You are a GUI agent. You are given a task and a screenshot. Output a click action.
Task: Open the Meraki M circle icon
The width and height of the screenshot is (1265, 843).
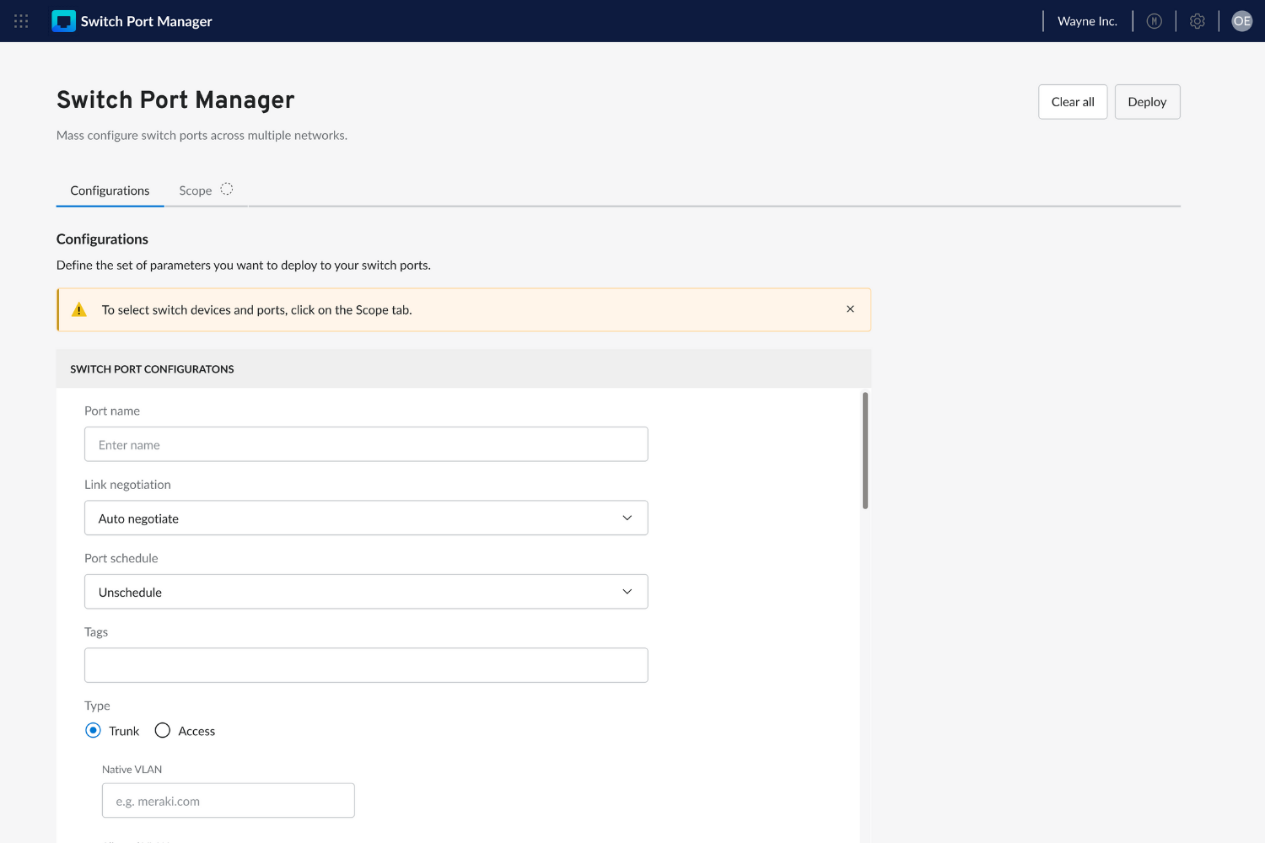(1155, 21)
